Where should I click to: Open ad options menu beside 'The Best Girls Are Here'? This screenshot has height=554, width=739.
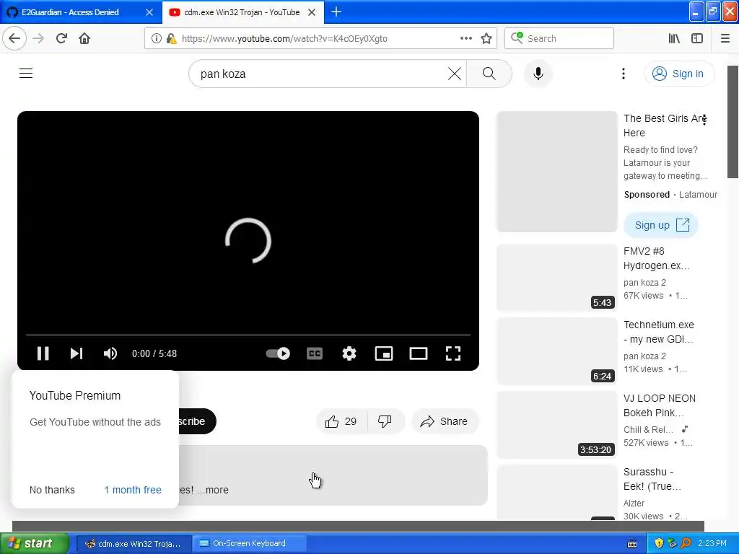(704, 120)
